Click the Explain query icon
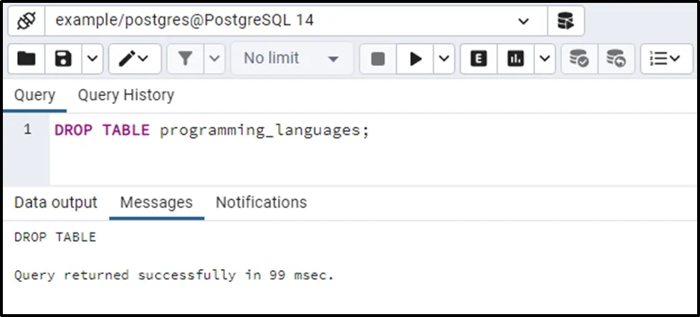700x317 pixels. click(479, 59)
